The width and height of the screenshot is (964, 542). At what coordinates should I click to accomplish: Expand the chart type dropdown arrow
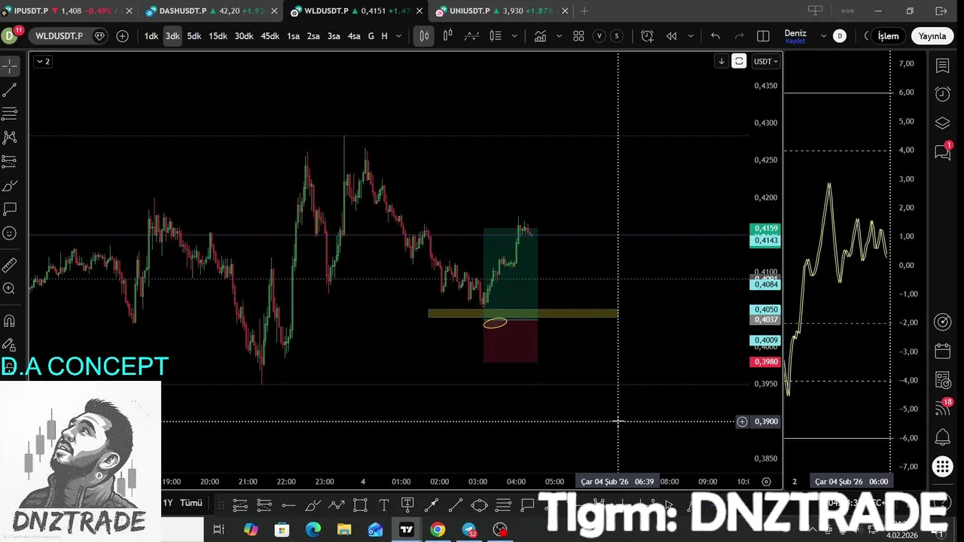[515, 36]
